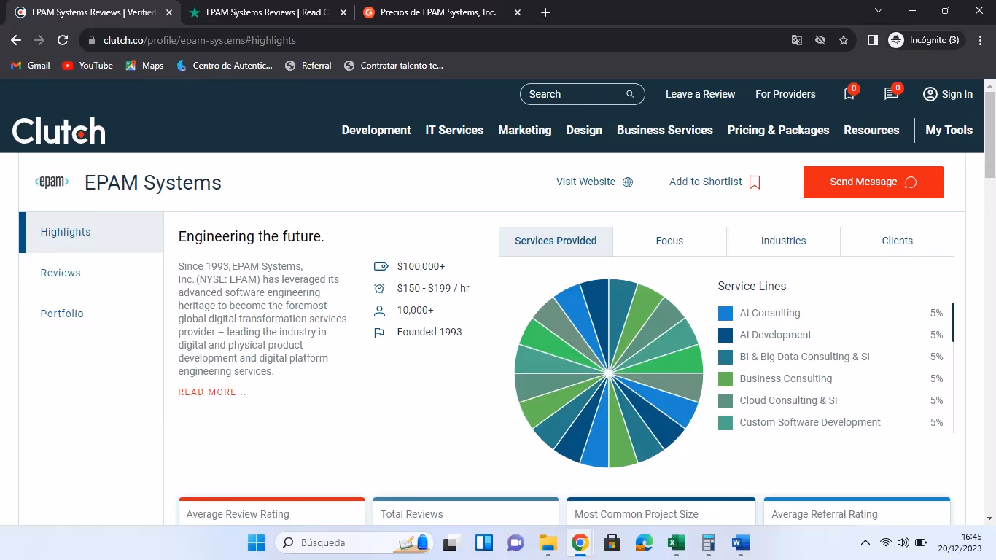This screenshot has height=560, width=996.
Task: Switch to the Clients tab
Action: [897, 241]
